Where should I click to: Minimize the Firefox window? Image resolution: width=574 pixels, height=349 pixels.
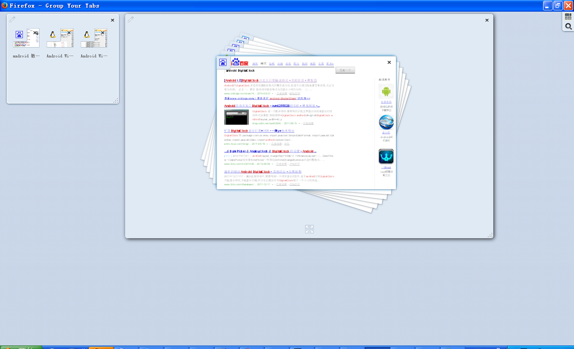[548, 5]
